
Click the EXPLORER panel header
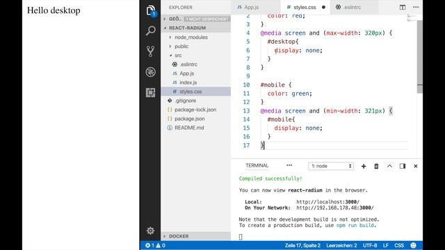181,8
